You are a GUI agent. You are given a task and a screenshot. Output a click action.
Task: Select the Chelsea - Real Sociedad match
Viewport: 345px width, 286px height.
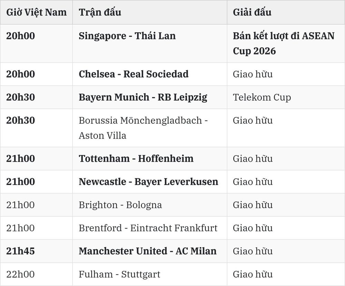point(134,74)
